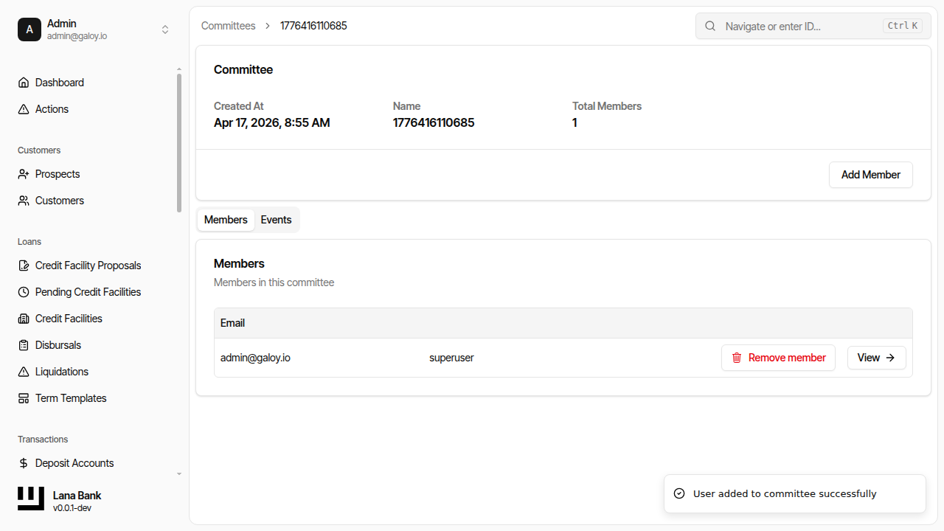Open Liquidations via its alert icon

23,371
